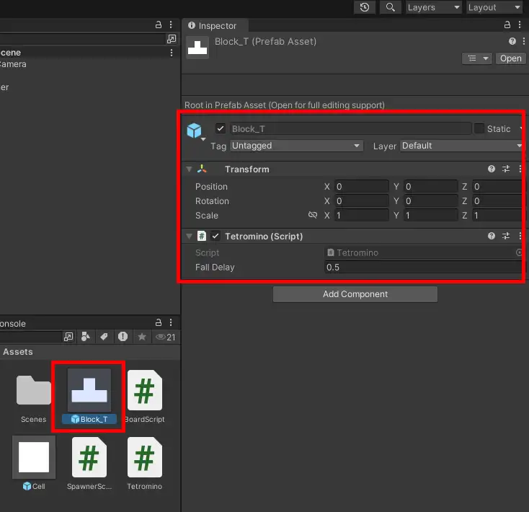Toggle the scale constrain proportions link icon
Screen dimensions: 529x512
[313, 215]
